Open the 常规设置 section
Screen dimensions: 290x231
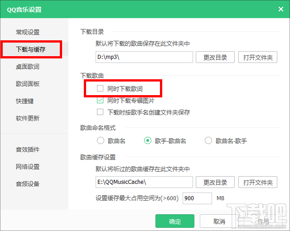tap(28, 32)
